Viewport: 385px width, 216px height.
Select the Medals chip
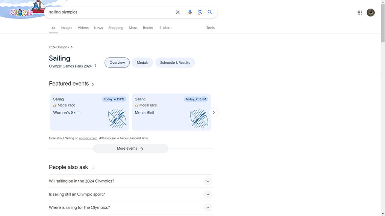(142, 63)
